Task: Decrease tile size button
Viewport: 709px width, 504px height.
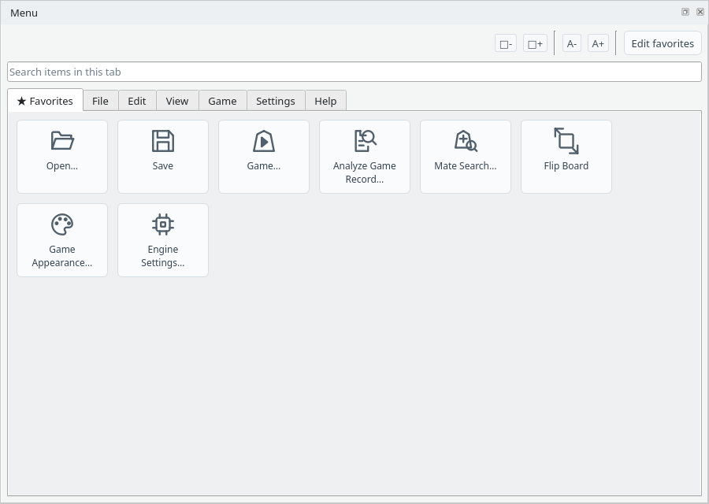Action: point(506,44)
